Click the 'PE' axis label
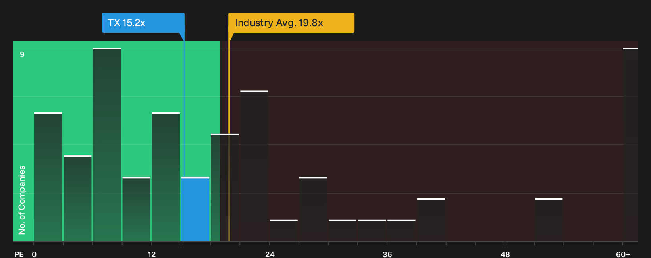The width and height of the screenshot is (651, 258). click(x=19, y=254)
